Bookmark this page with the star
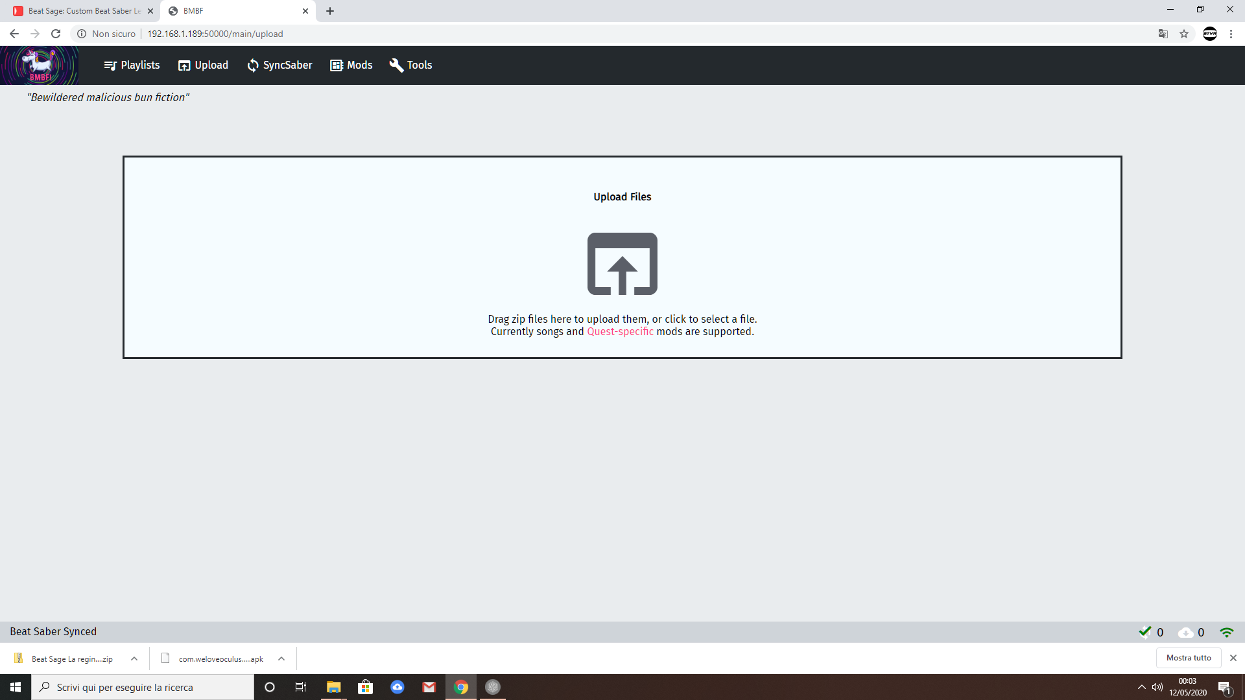Image resolution: width=1245 pixels, height=700 pixels. 1184,34
